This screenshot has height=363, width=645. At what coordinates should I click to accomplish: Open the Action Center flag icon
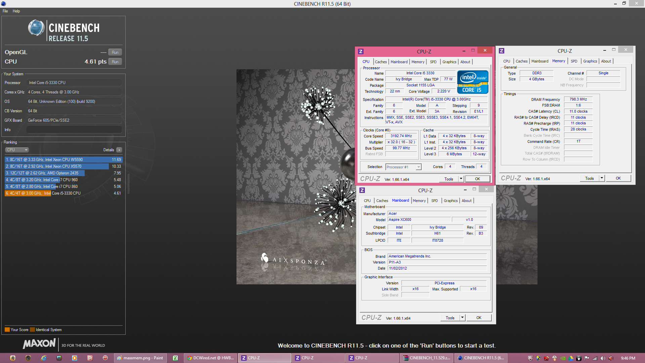(587, 358)
